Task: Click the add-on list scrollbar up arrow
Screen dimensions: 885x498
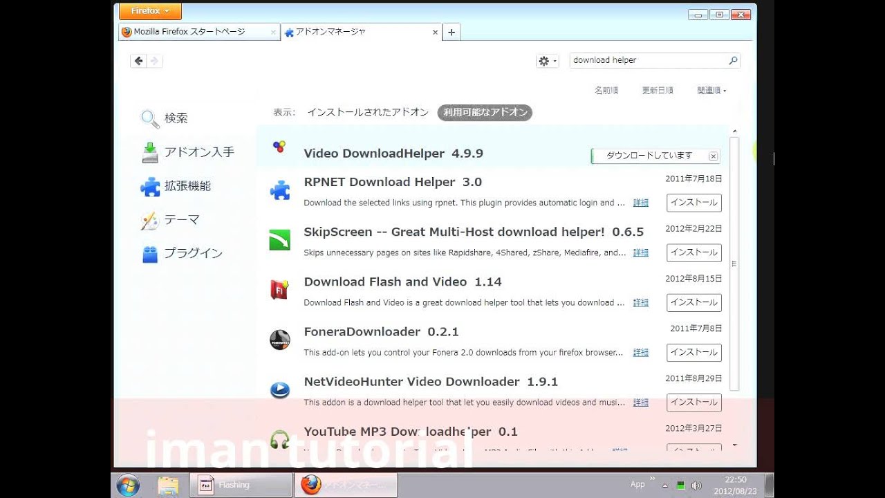Action: (x=734, y=131)
